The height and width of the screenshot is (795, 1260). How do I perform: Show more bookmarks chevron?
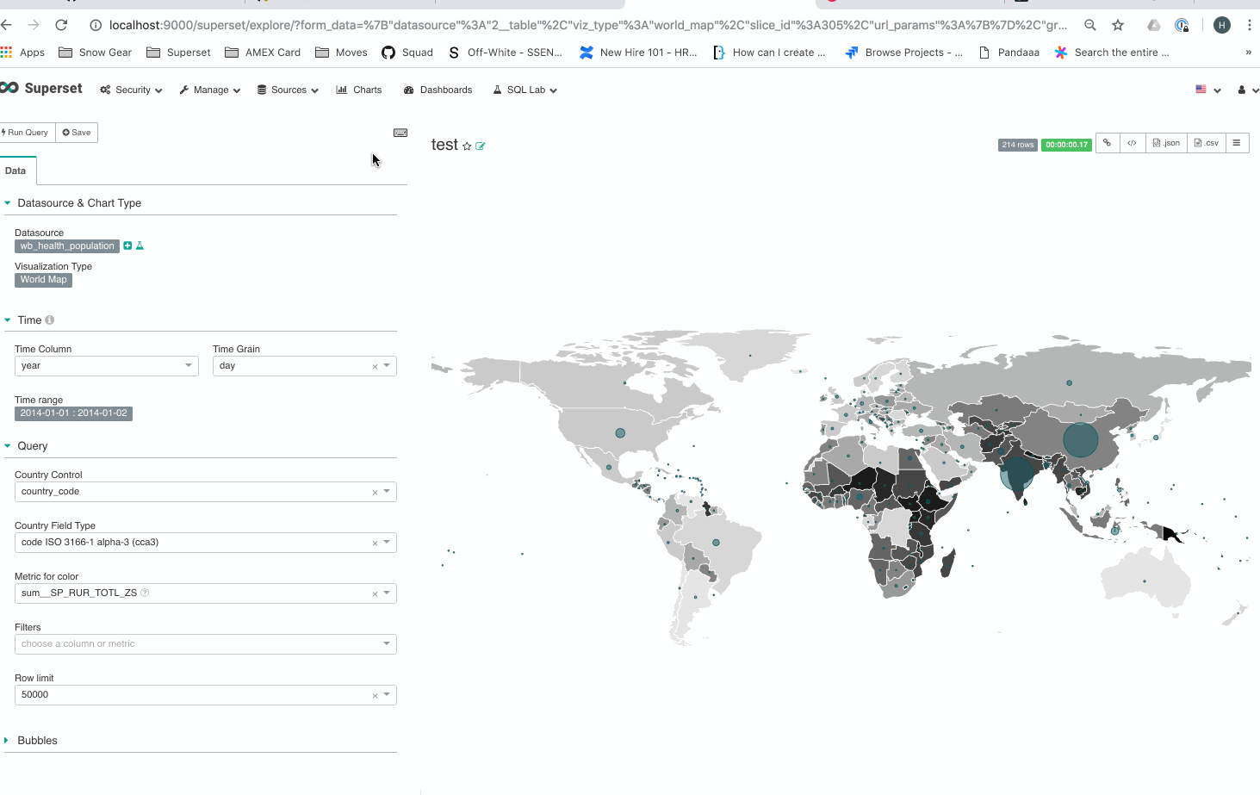tap(1248, 53)
